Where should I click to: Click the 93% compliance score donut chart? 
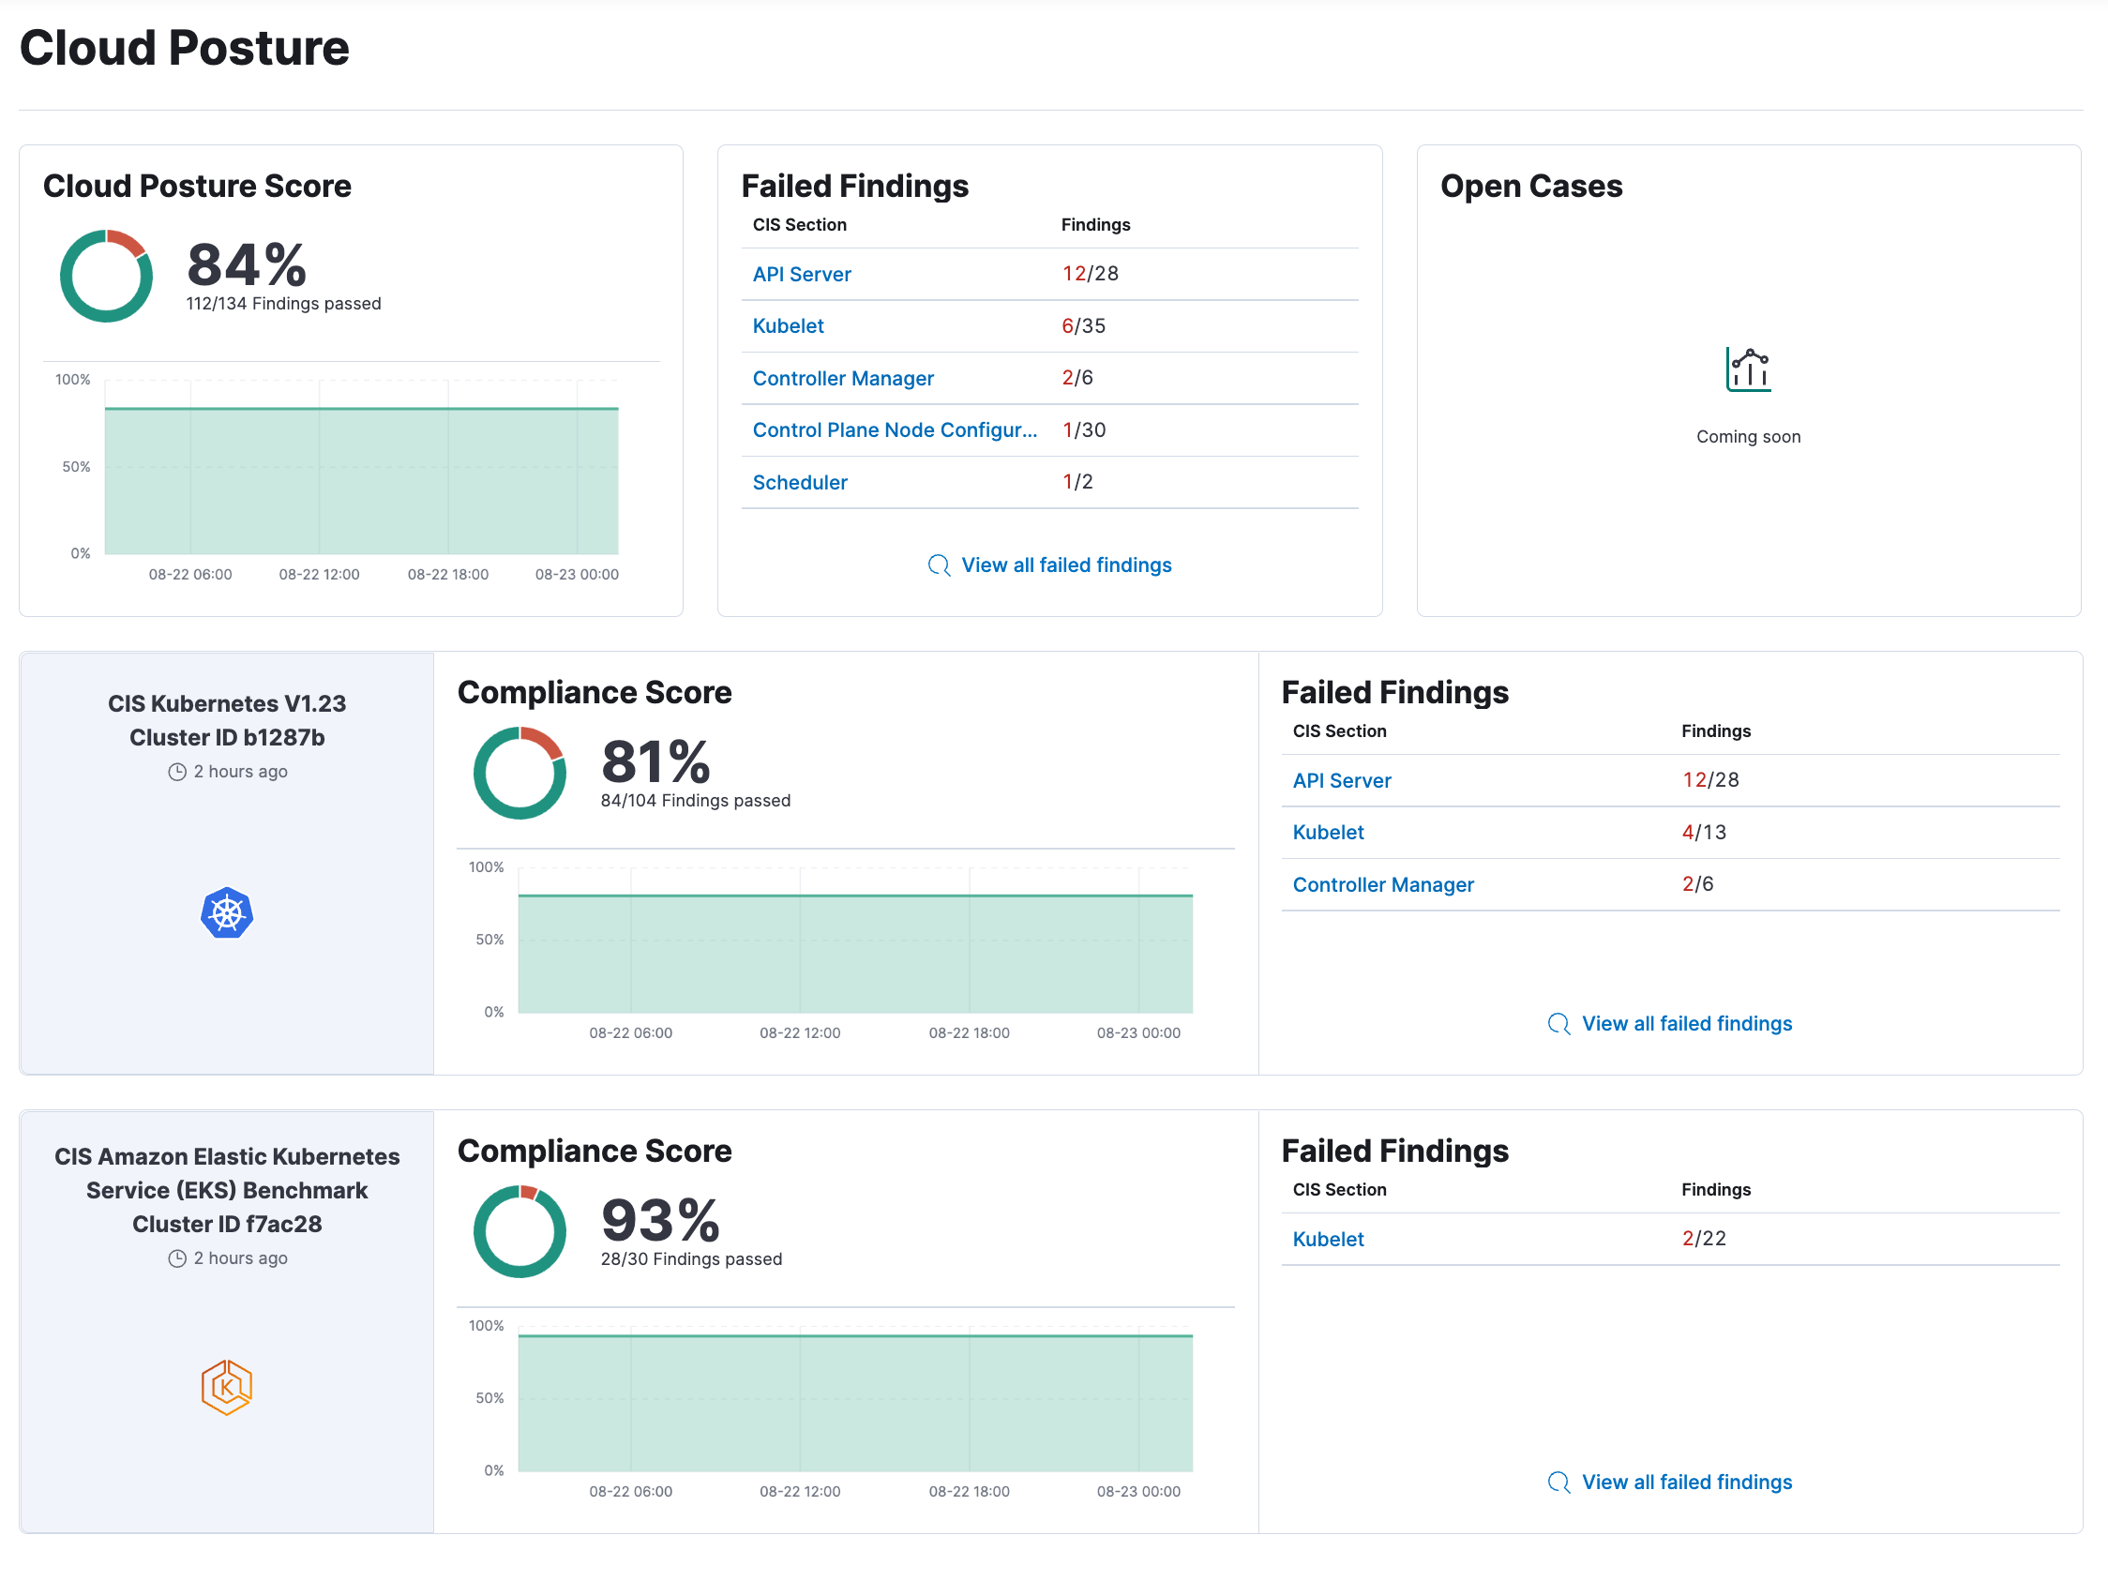click(519, 1231)
